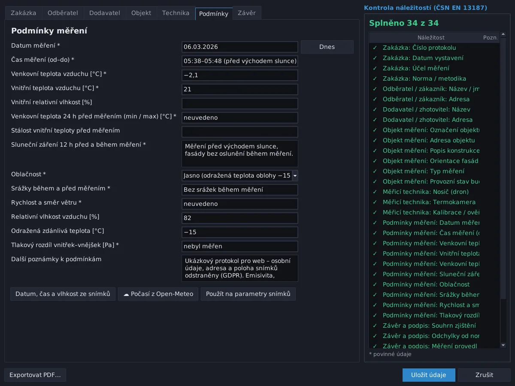This screenshot has height=386, width=515.
Task: Click Datum, čas a vlhkost ze snímků
Action: [63, 294]
